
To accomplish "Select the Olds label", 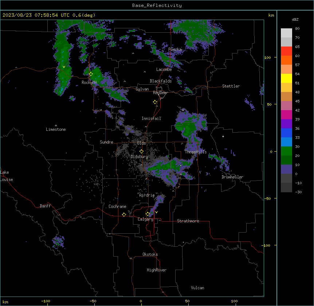I will click(141, 143).
